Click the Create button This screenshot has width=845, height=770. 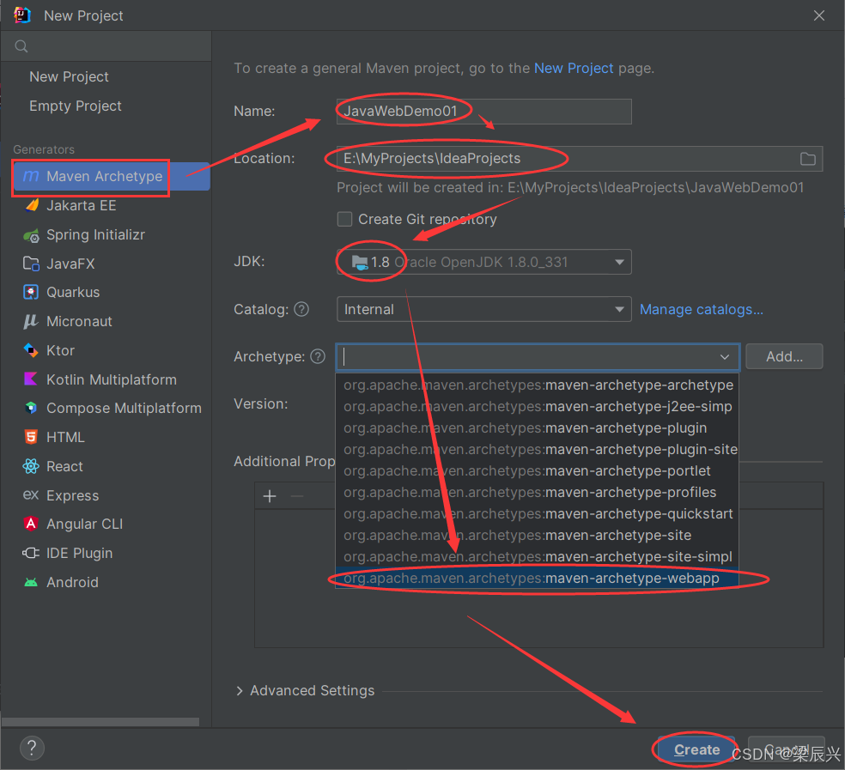point(696,749)
